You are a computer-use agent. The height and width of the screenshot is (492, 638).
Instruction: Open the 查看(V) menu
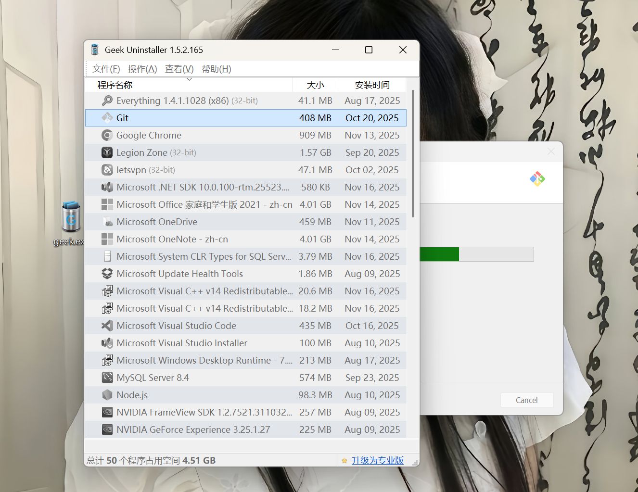pos(179,69)
